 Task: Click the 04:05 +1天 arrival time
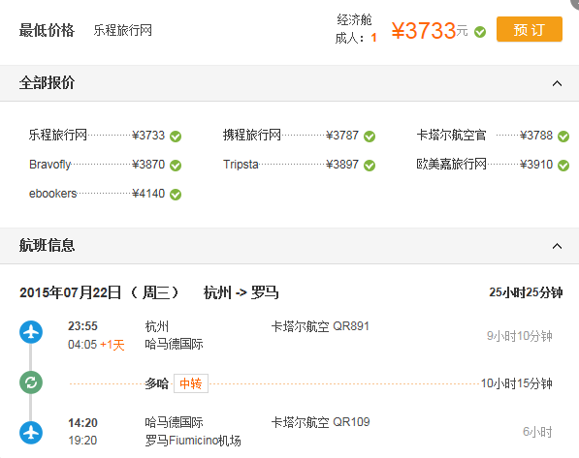pyautogui.click(x=96, y=345)
